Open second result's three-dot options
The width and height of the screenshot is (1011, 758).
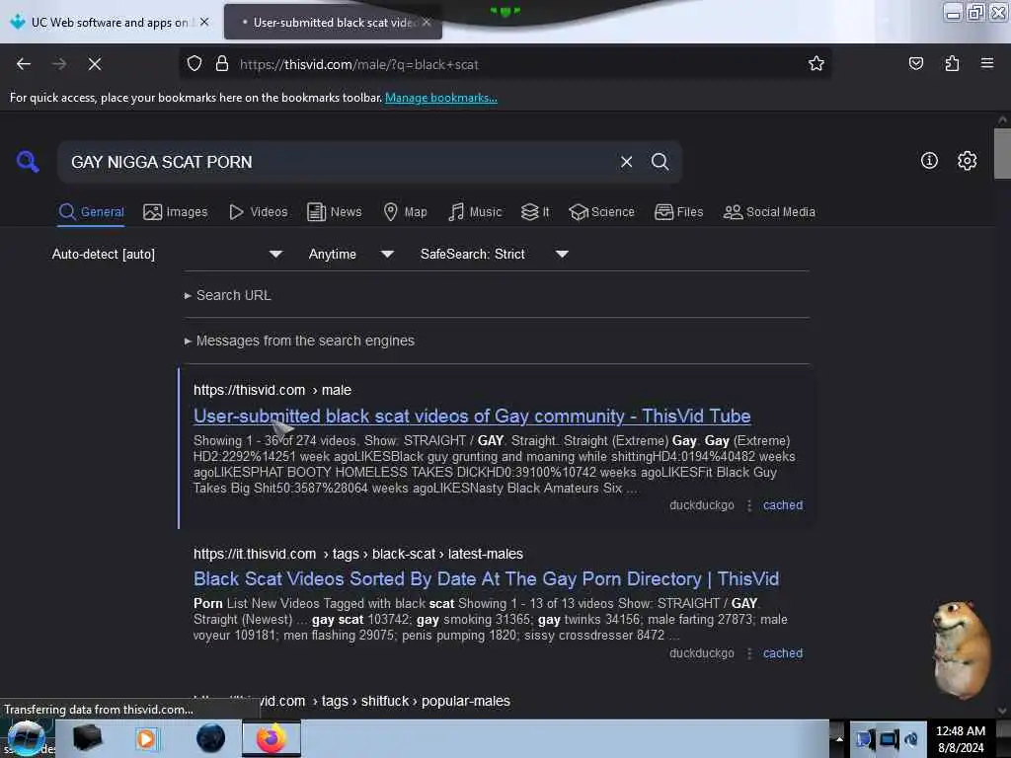click(x=749, y=653)
